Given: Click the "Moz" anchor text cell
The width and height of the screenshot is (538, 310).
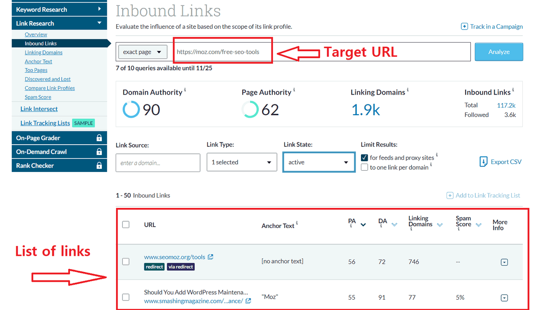Looking at the screenshot, I should pyautogui.click(x=269, y=297).
